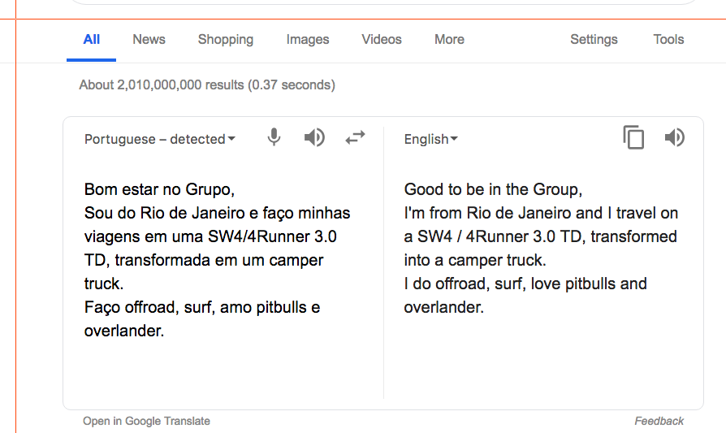Click the results count statistics text

pos(207,84)
